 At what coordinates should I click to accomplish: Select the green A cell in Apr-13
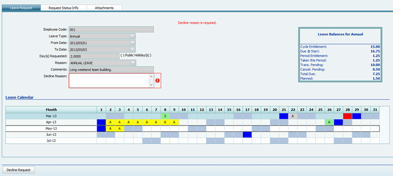[x=329, y=122]
